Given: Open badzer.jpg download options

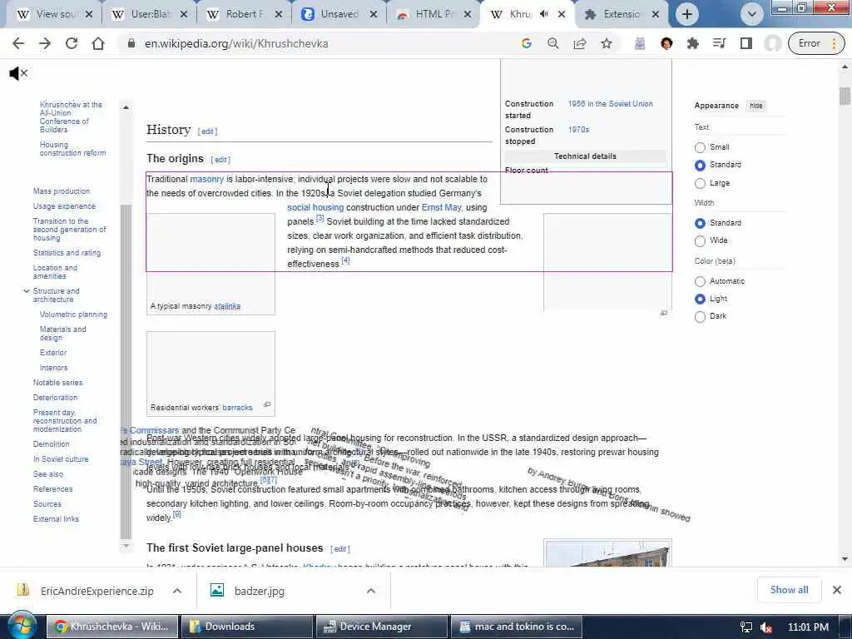Looking at the screenshot, I should pyautogui.click(x=370, y=591).
